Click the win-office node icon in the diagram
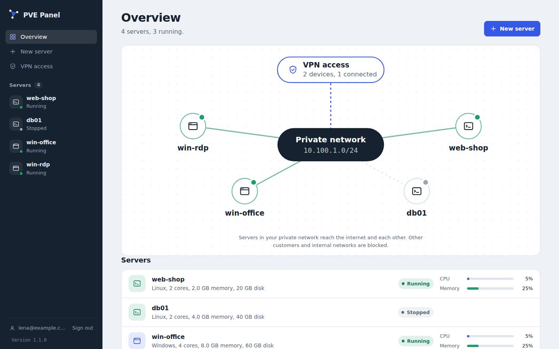 click(245, 191)
